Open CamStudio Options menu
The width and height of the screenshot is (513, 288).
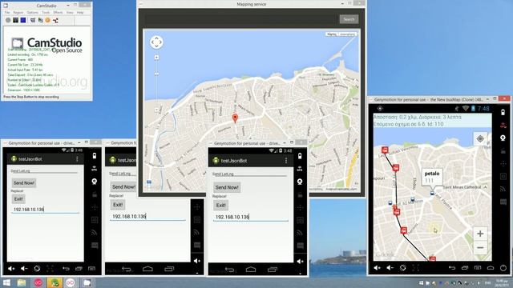coord(32,13)
